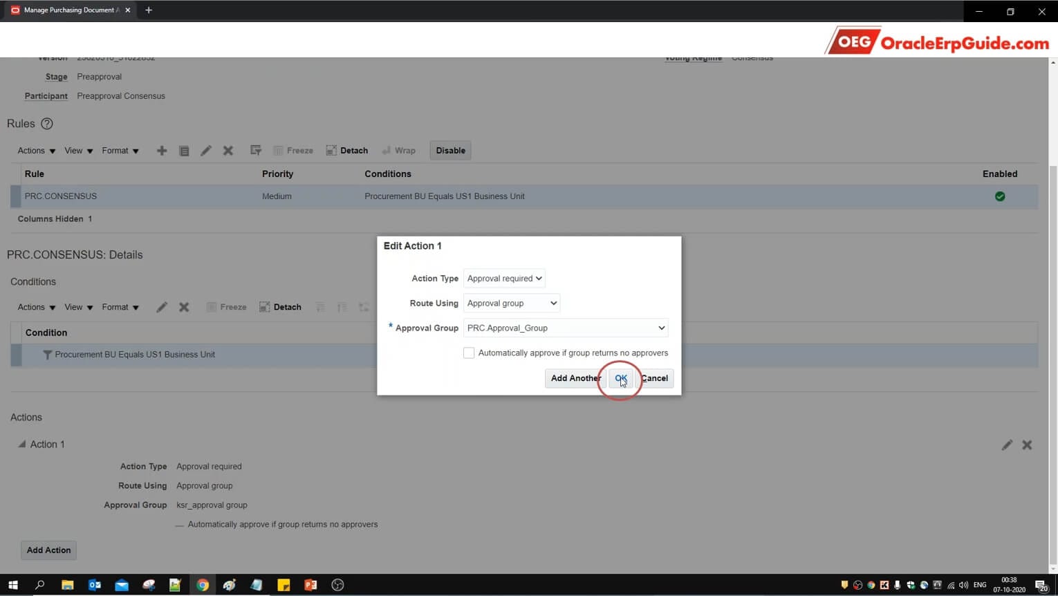Toggle Query By Example in the Rules toolbar
Image resolution: width=1058 pixels, height=596 pixels.
(x=256, y=150)
